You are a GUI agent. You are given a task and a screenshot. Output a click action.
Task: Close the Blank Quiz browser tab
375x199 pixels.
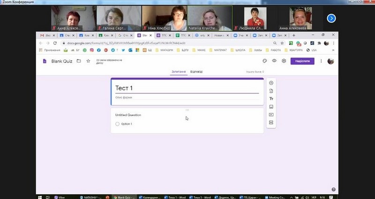click(150, 36)
